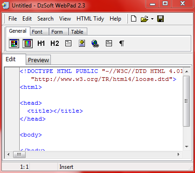Click the vertical scrollbar down arrow
The image size is (195, 173).
[187, 146]
